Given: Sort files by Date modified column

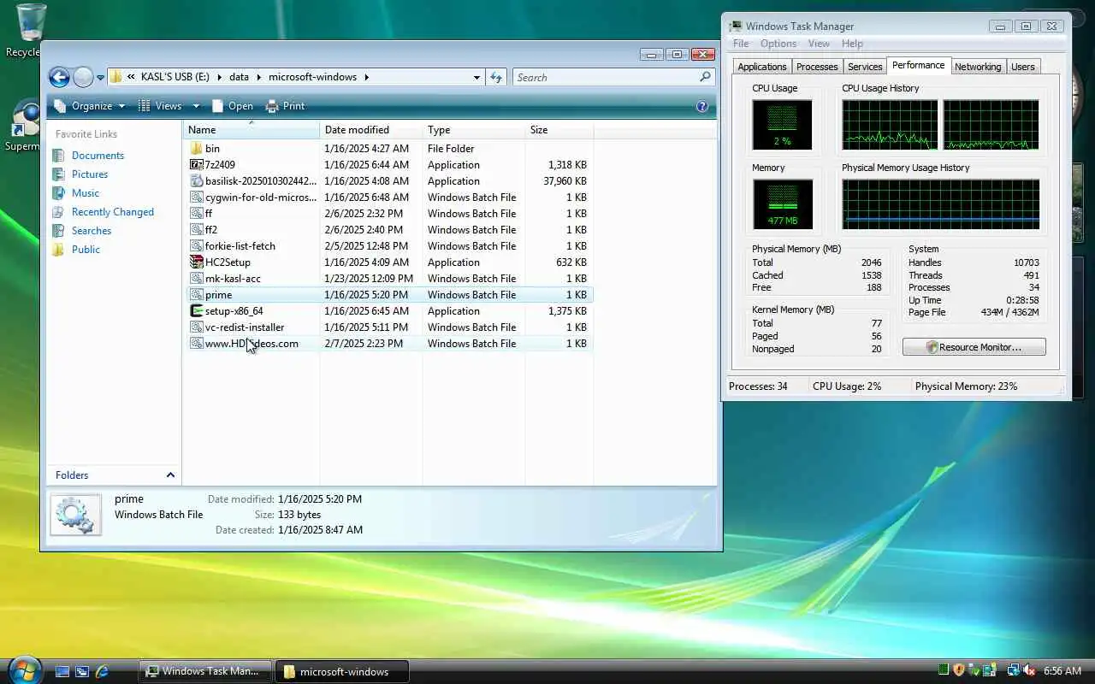Looking at the screenshot, I should [x=371, y=130].
